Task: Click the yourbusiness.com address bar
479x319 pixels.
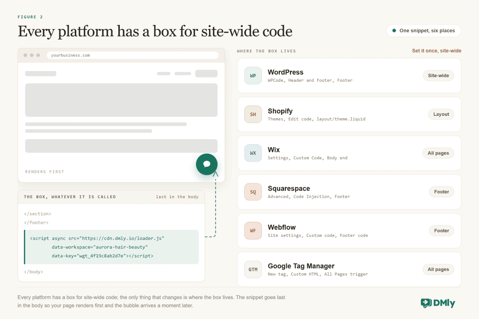Action: [x=132, y=55]
